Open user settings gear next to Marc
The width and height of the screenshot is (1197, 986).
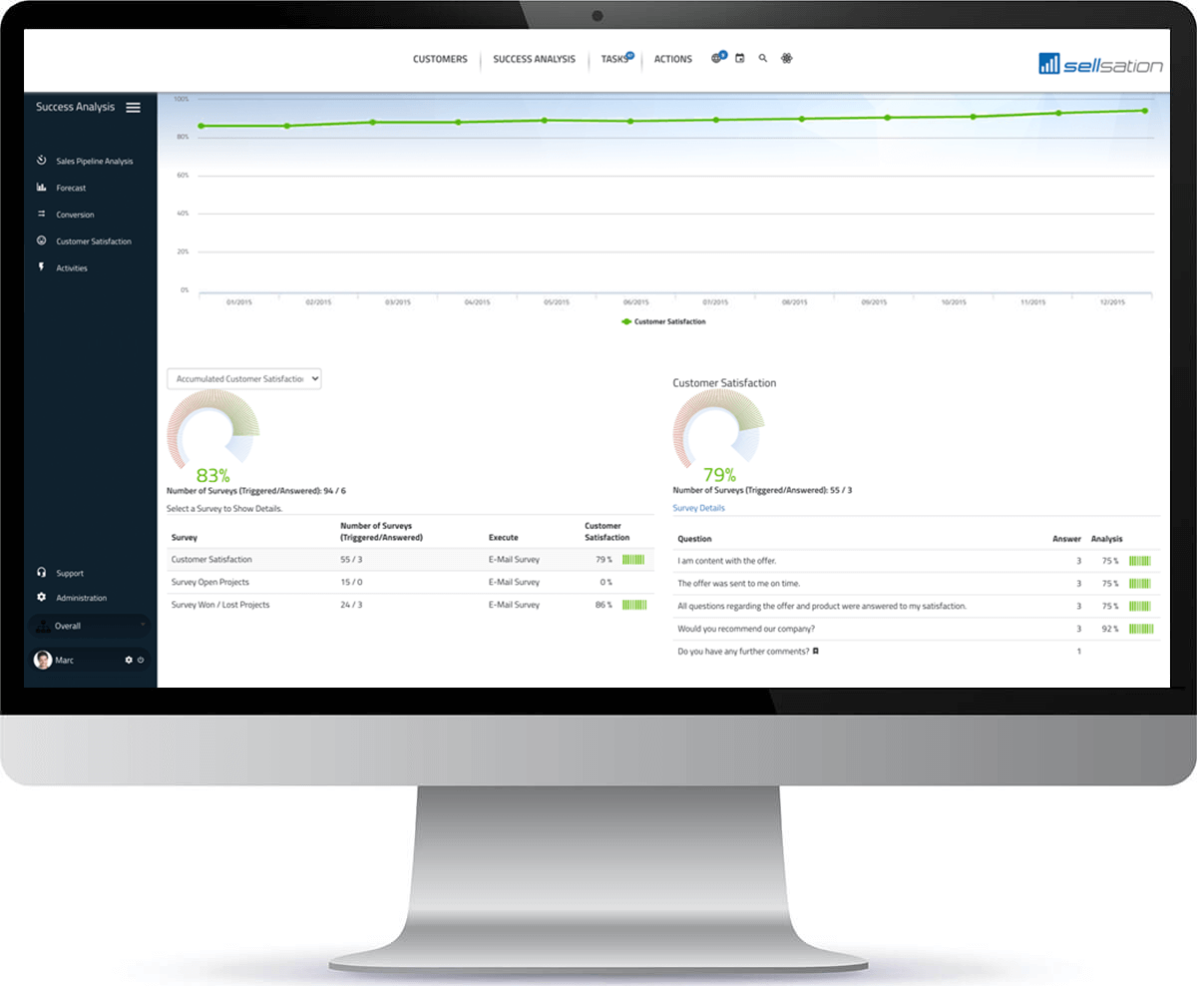(128, 661)
